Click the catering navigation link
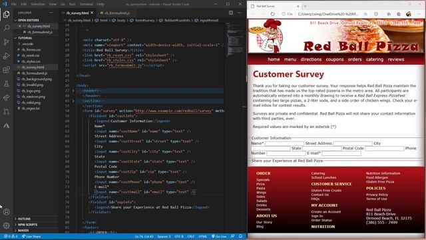 pyautogui.click(x=374, y=59)
